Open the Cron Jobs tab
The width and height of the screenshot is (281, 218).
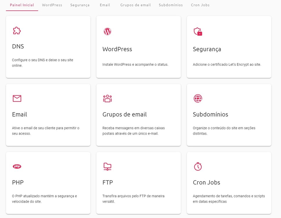[200, 5]
